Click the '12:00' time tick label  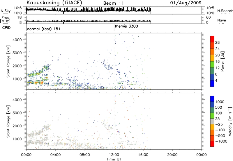(114, 155)
